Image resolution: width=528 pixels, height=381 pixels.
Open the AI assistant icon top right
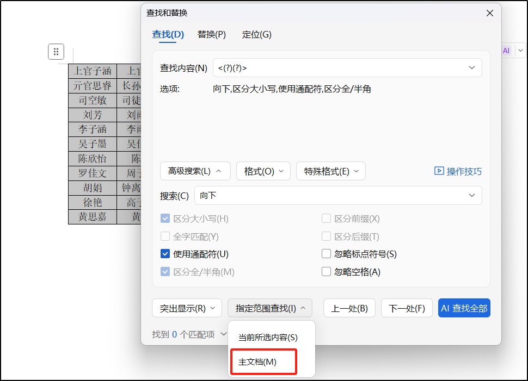[x=506, y=50]
